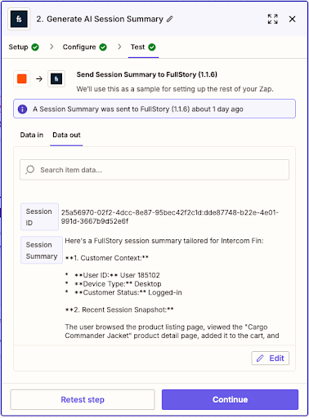Click the session ID value starting 25a56970
The width and height of the screenshot is (309, 418).
(x=169, y=216)
